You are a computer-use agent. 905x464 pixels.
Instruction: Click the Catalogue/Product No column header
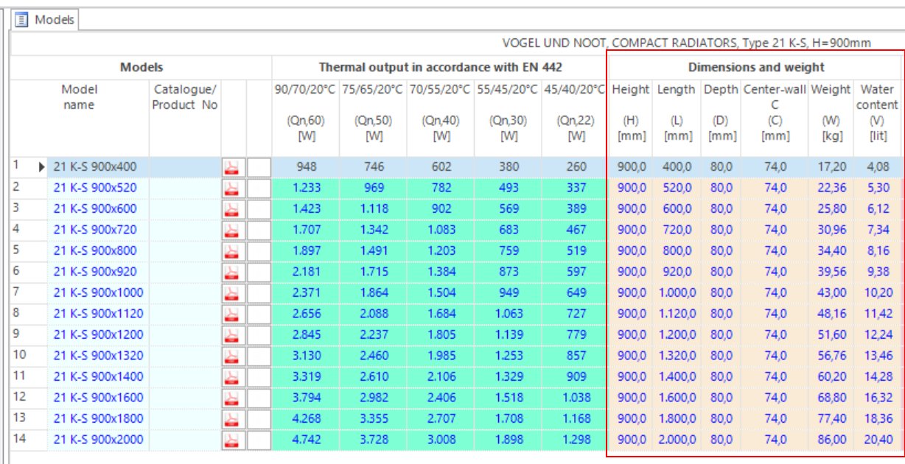tap(185, 116)
